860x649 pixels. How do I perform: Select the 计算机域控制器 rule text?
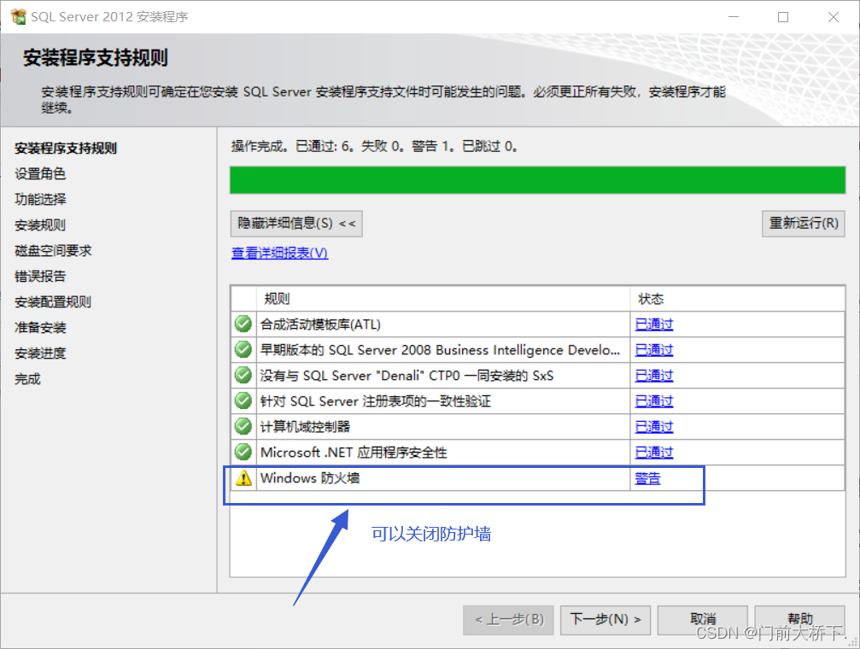click(305, 427)
